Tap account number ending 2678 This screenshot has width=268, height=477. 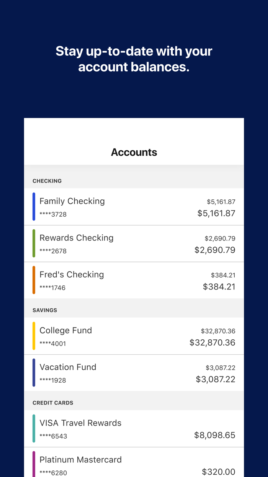click(53, 251)
